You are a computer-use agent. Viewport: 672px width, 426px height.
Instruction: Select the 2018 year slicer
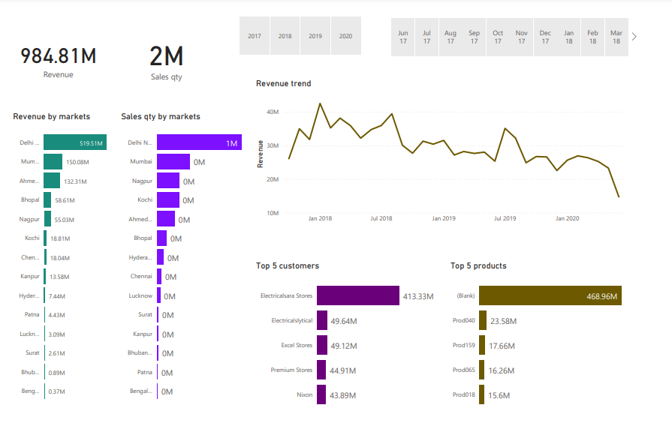tap(285, 36)
